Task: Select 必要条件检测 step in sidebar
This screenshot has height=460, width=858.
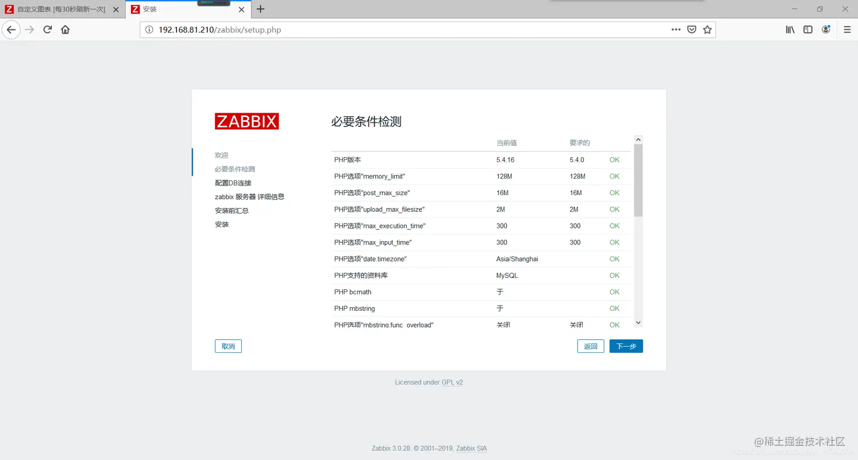Action: tap(235, 169)
